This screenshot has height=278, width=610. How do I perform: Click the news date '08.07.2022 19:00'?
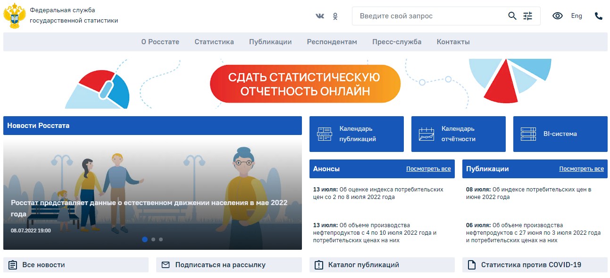point(31,230)
